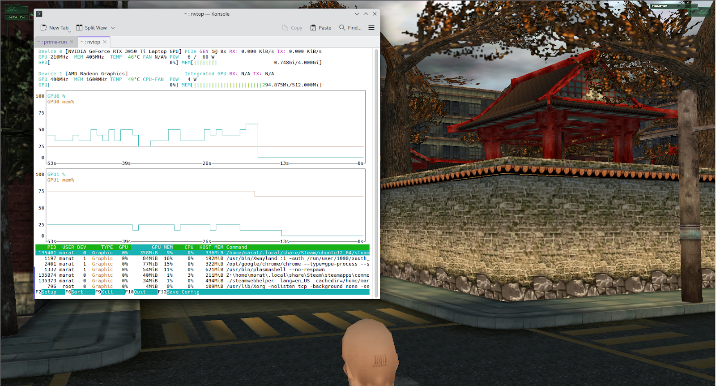The width and height of the screenshot is (716, 386).
Task: Open a New Tab in Konsole
Action: point(55,28)
